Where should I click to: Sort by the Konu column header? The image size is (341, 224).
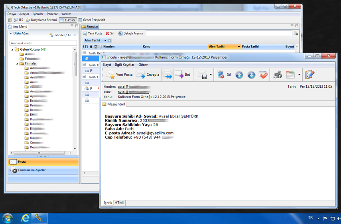pyautogui.click(x=175, y=47)
